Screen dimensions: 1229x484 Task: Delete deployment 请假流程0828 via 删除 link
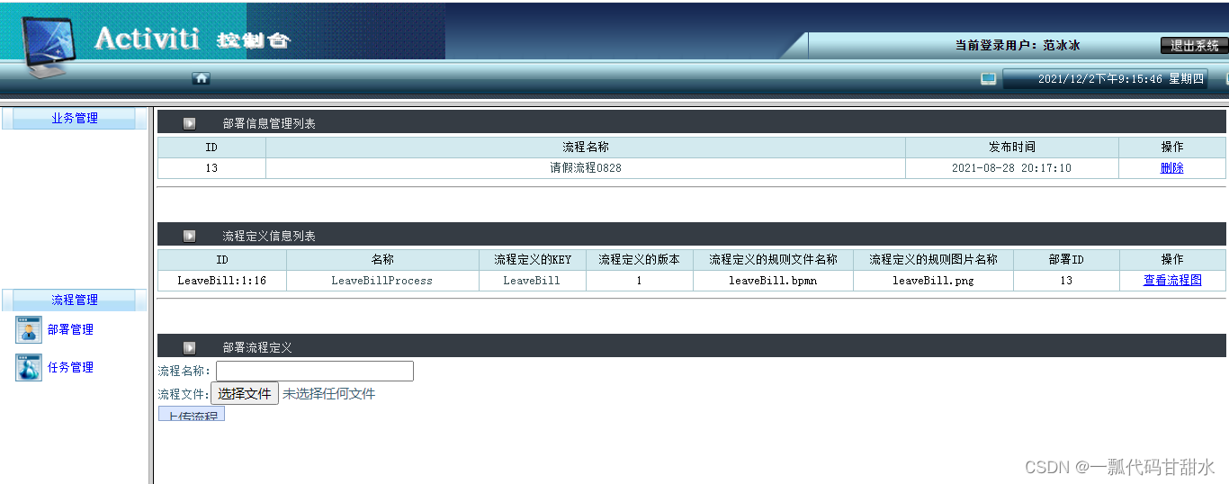(x=1172, y=168)
